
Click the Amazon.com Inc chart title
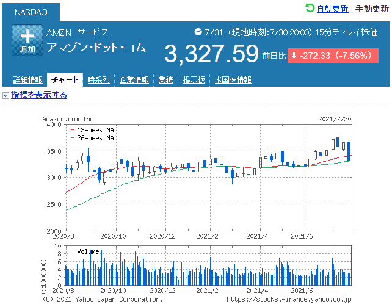pyautogui.click(x=68, y=119)
